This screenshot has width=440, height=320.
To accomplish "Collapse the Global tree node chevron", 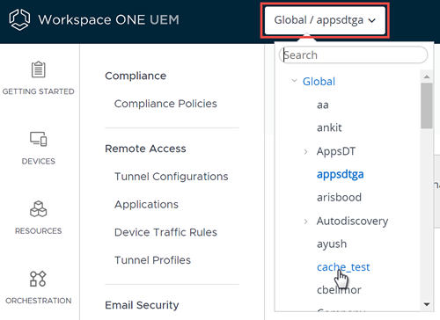I will (x=294, y=81).
